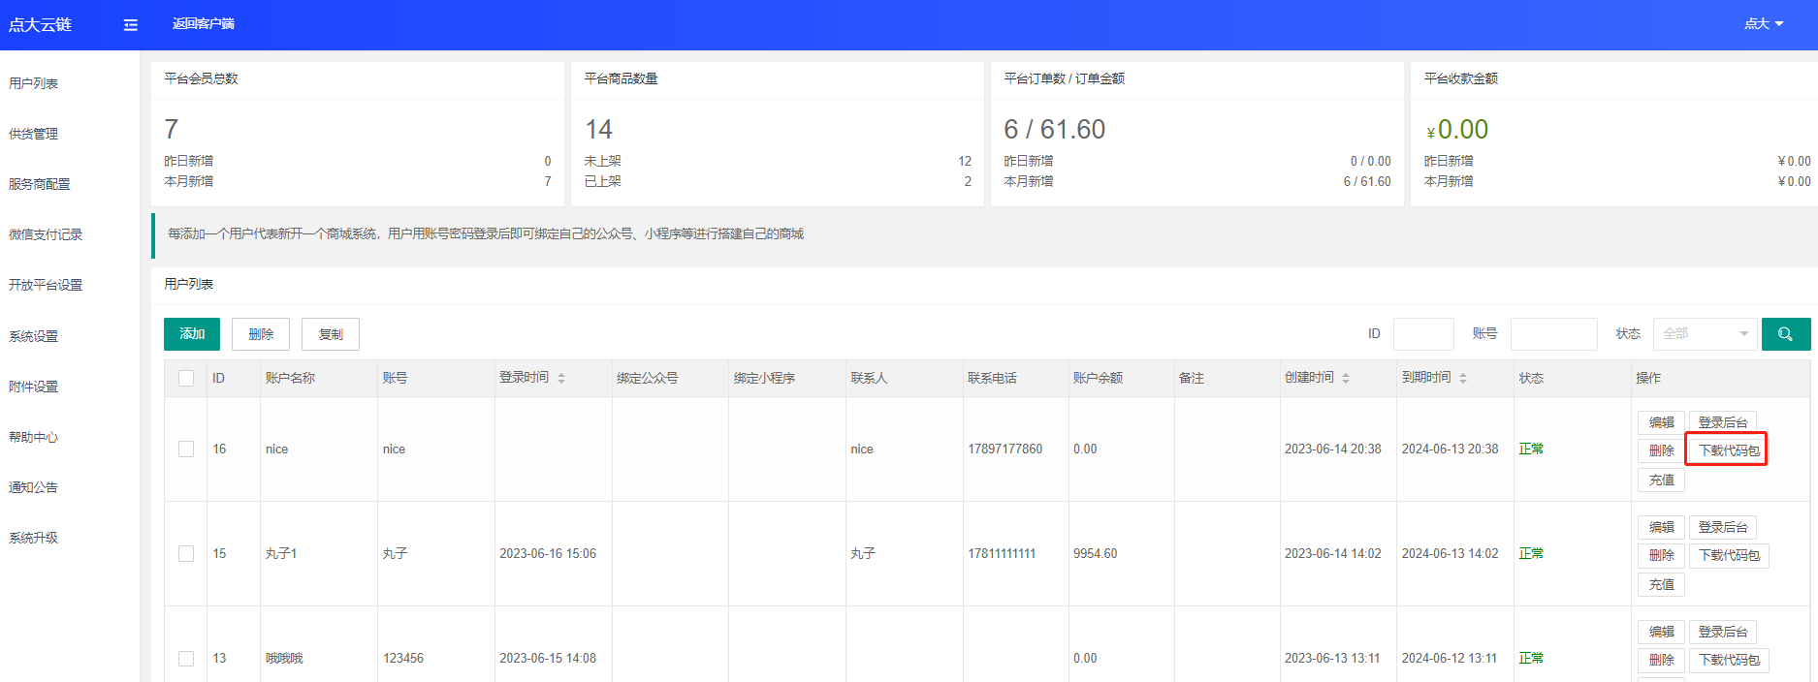Viewport: 1818px width, 682px height.
Task: Click the 正常 status in nice row
Action: click(x=1531, y=449)
